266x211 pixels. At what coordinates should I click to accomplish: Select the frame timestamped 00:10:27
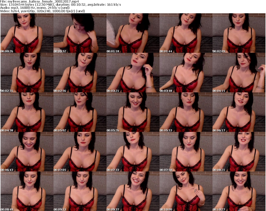coord(239,191)
